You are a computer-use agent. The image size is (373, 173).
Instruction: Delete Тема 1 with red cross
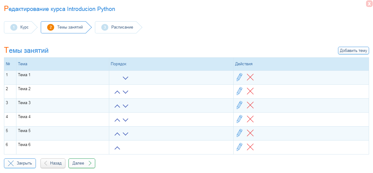[250, 77]
